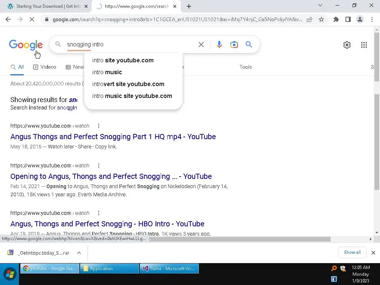Open options for 'Opening to Angus' result

coord(98,166)
